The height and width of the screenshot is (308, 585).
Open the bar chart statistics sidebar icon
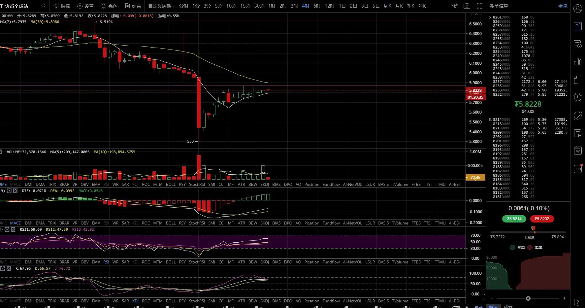[x=578, y=62]
